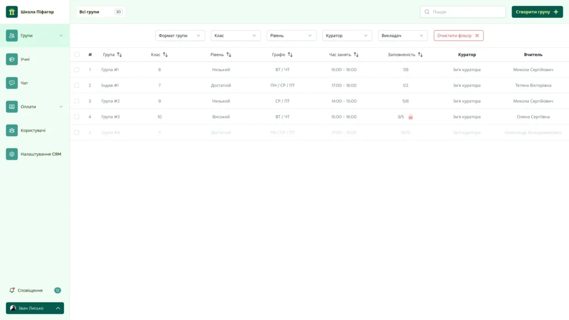
Task: Click the Школа Піфагор logo icon
Action: [x=12, y=12]
